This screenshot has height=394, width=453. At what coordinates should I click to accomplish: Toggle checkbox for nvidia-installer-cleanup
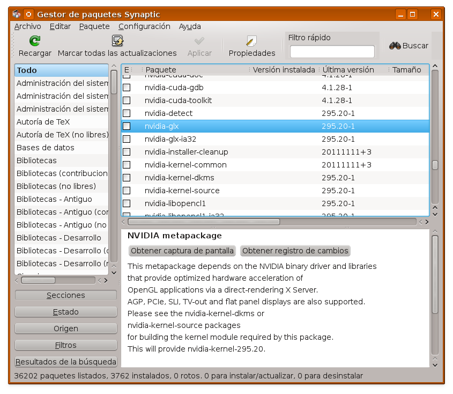click(x=127, y=152)
